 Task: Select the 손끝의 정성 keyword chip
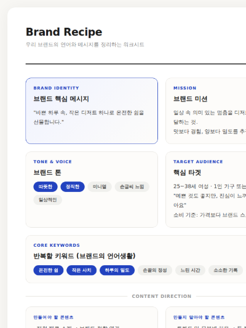(155, 270)
